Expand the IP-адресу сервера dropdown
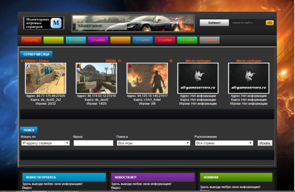This screenshot has width=295, height=192. [45, 143]
